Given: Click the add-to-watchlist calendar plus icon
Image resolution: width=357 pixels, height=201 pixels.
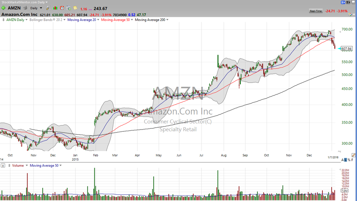Looking at the screenshot, I should click(x=68, y=8).
